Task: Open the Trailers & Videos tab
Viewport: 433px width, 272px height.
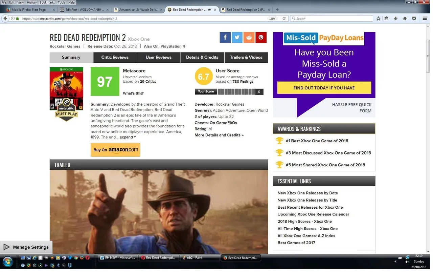Action: click(246, 57)
